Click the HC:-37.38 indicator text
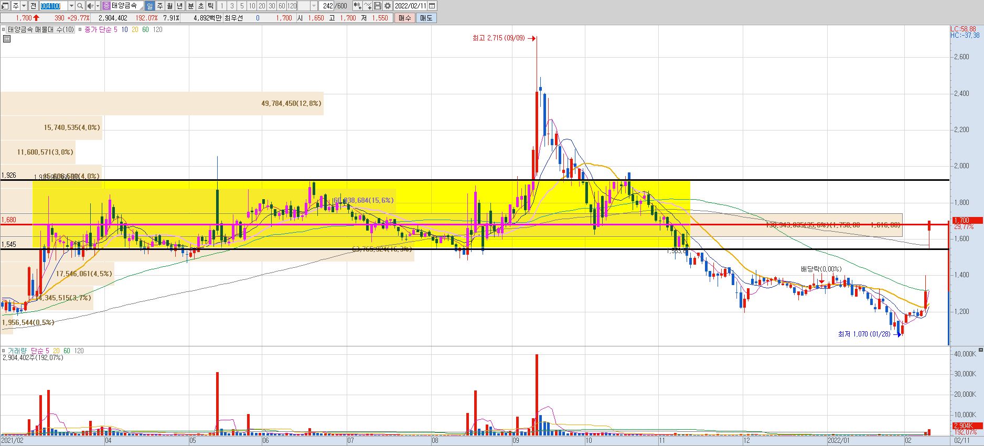The image size is (984, 446). click(x=965, y=35)
